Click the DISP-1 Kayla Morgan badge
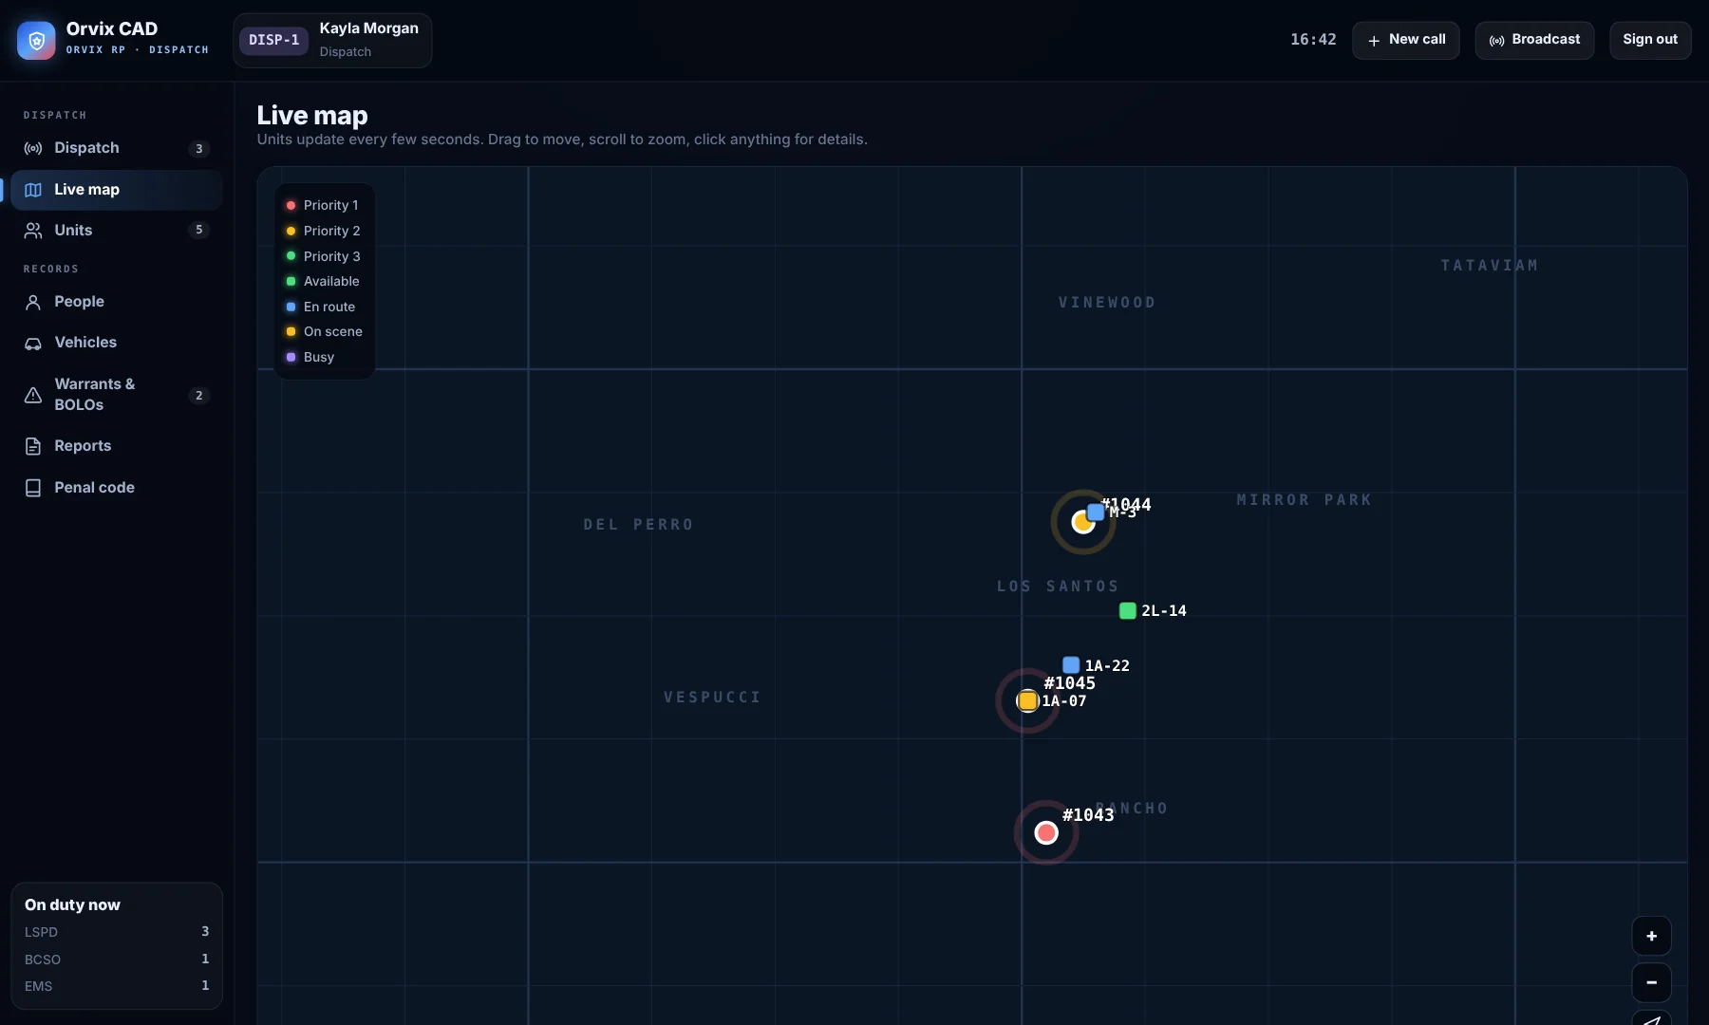The image size is (1709, 1025). (x=332, y=40)
